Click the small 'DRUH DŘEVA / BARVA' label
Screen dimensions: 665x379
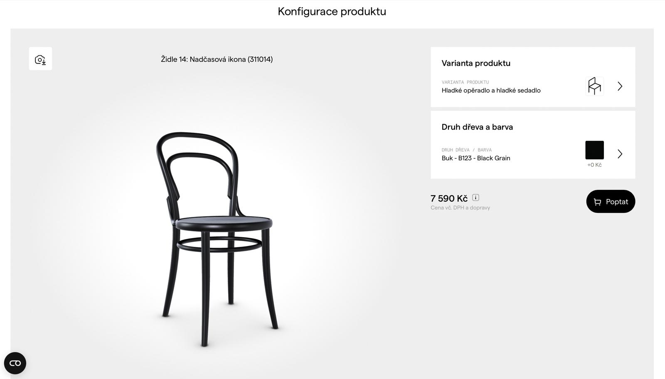[466, 150]
